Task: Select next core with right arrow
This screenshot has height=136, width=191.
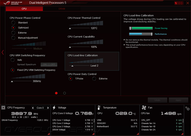Action: (48, 108)
